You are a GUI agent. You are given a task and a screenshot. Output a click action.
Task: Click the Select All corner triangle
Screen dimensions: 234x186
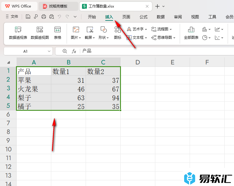(x=8, y=62)
